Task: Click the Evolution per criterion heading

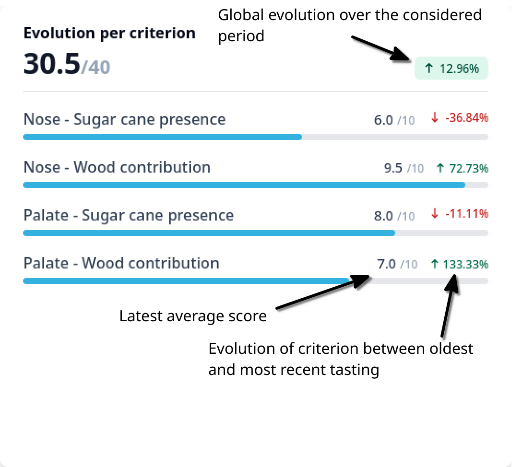Action: (x=109, y=33)
